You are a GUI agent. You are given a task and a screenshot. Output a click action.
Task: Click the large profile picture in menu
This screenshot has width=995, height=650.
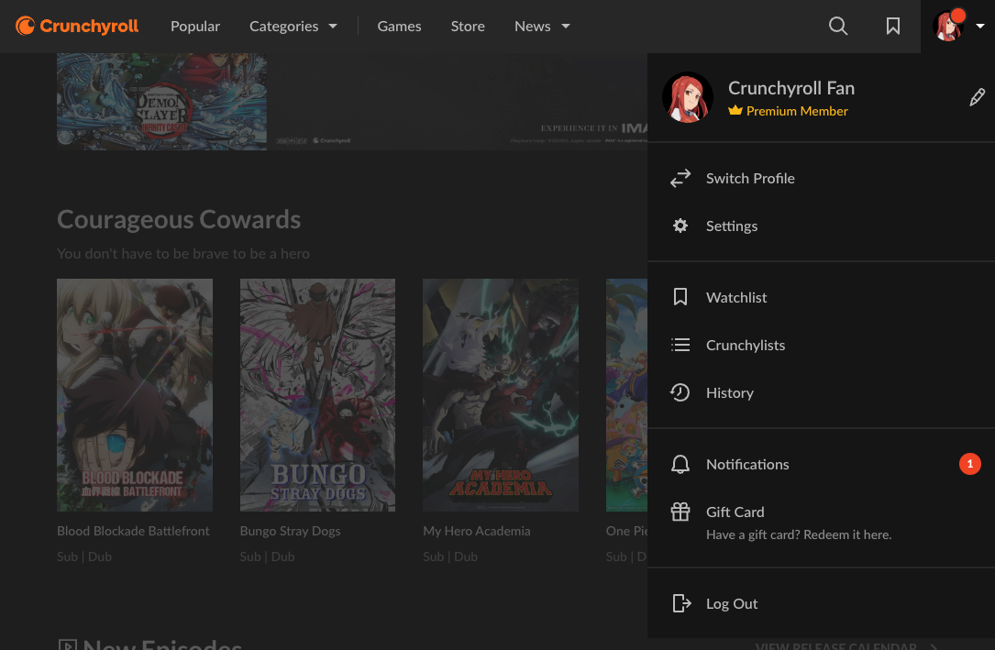point(687,97)
